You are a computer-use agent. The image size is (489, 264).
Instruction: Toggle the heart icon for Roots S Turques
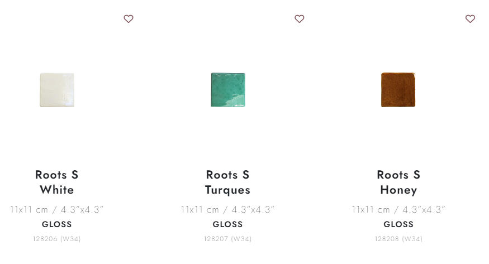[300, 18]
